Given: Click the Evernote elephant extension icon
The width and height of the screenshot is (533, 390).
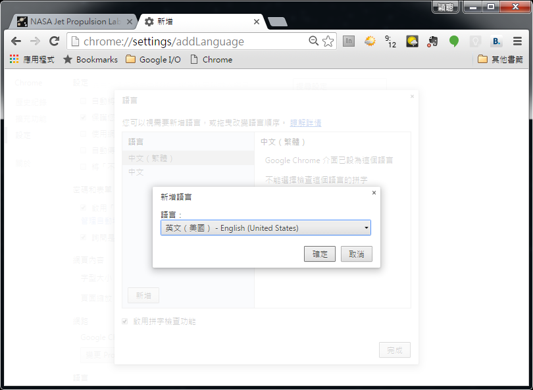Looking at the screenshot, I should pyautogui.click(x=433, y=41).
